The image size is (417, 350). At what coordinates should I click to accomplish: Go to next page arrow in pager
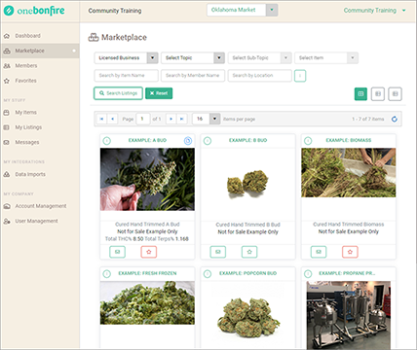coord(171,119)
